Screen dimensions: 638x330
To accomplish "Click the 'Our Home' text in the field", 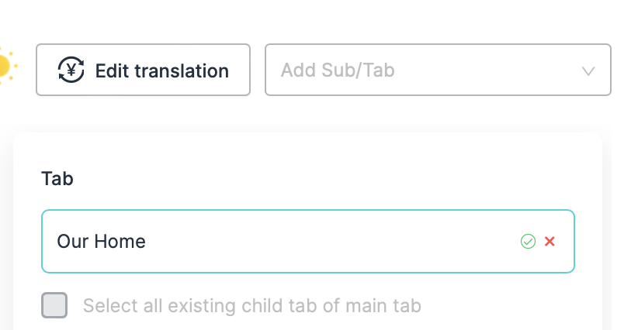I will point(102,242).
